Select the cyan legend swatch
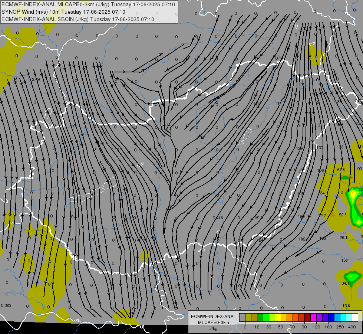Image resolution: width=363 pixels, height=334 pixels. (343, 317)
